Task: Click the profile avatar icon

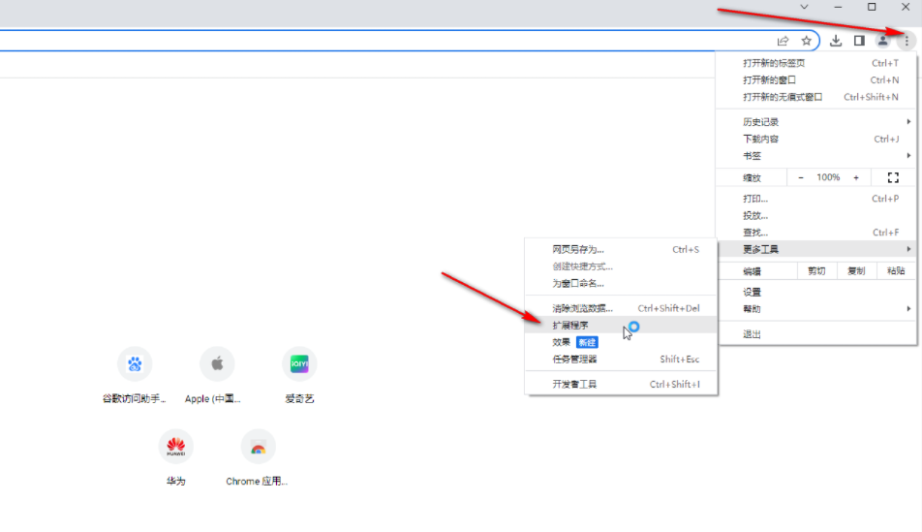Action: tap(882, 41)
